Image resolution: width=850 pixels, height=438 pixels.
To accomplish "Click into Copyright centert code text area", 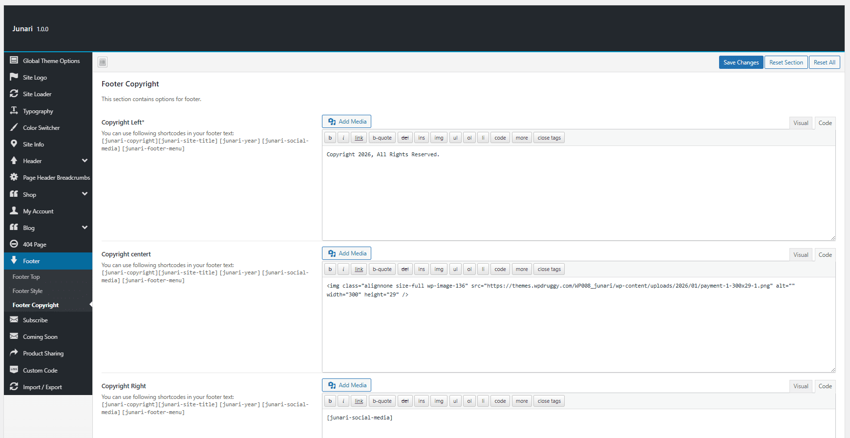I will click(579, 325).
